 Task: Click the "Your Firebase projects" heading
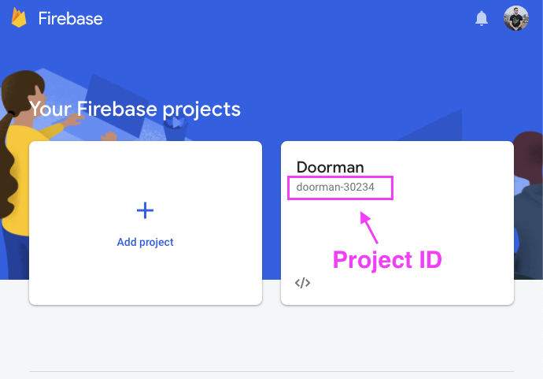135,110
